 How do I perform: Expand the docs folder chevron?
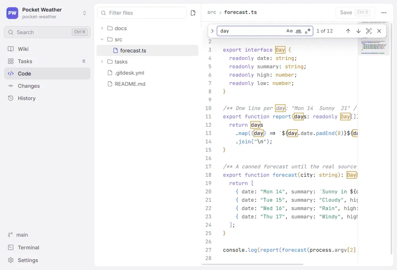pos(102,28)
